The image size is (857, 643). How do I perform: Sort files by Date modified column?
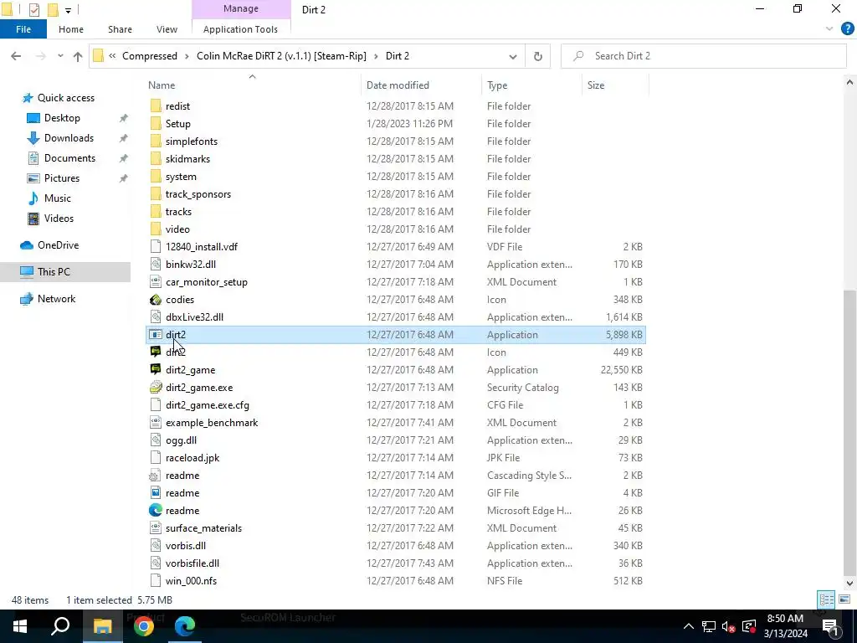point(398,85)
